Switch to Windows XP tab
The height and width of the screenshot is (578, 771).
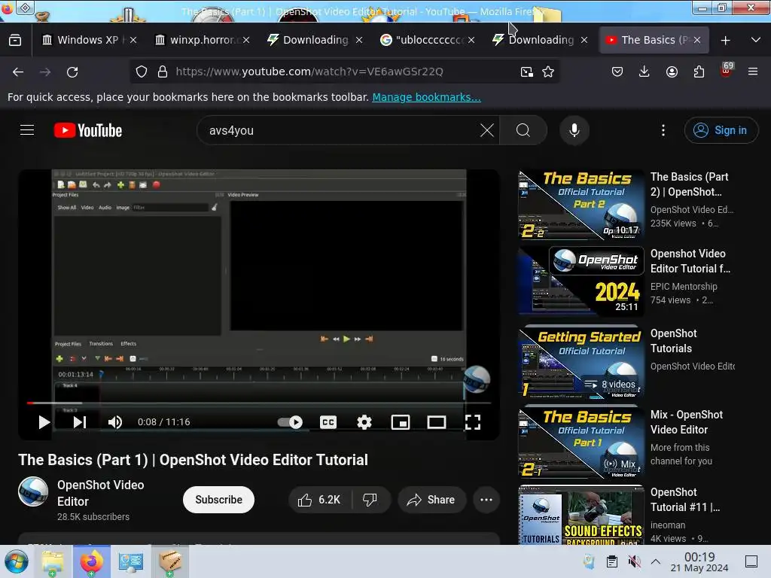[x=86, y=40]
